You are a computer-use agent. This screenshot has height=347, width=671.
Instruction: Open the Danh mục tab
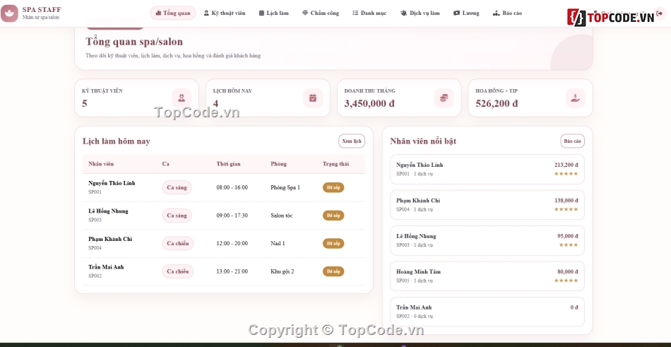369,13
